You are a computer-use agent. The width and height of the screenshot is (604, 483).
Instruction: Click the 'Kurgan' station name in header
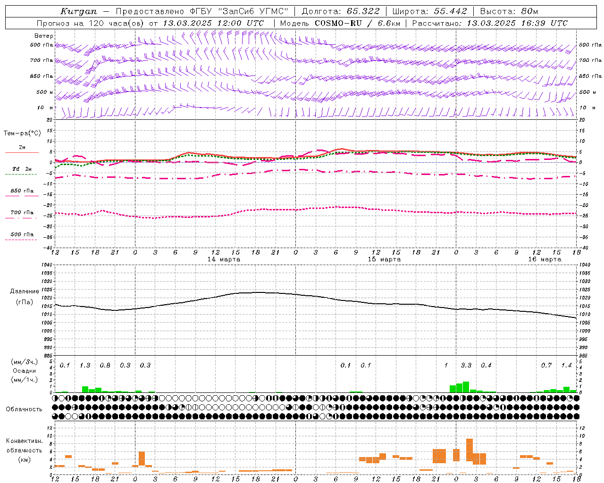(78, 11)
